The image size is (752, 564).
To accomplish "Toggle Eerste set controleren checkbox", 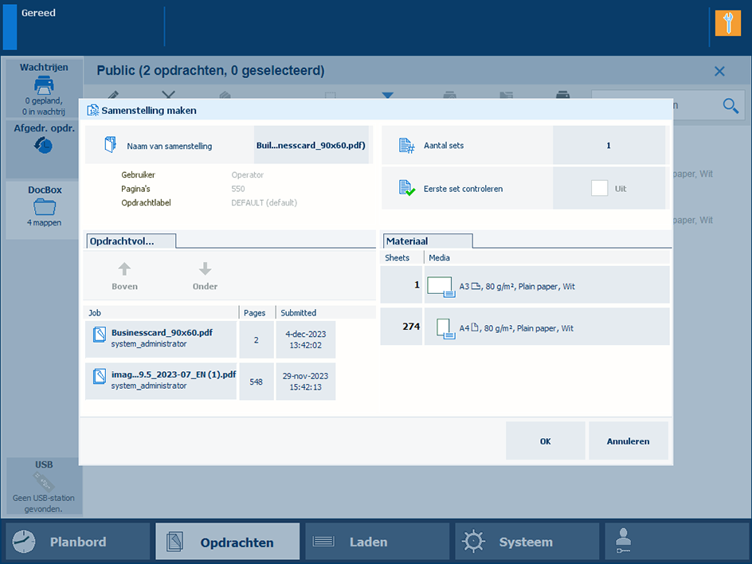I will point(599,189).
